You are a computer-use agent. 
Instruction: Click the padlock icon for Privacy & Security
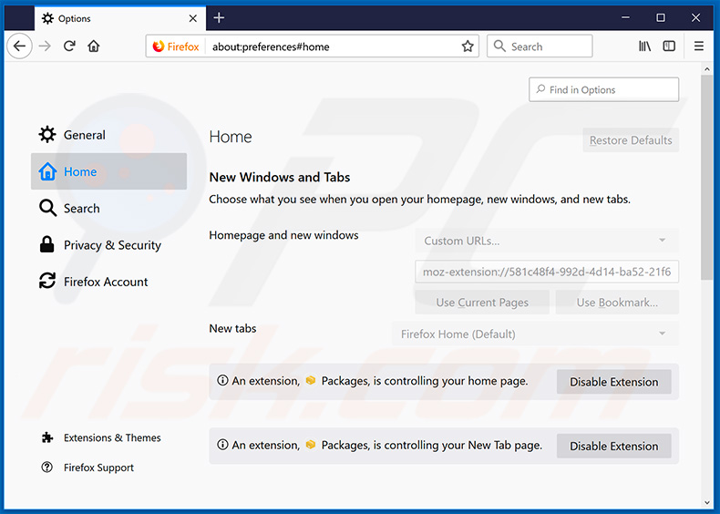(x=46, y=244)
